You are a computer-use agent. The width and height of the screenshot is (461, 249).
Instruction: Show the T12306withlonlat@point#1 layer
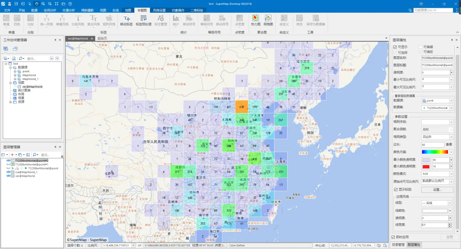[x=8, y=164]
